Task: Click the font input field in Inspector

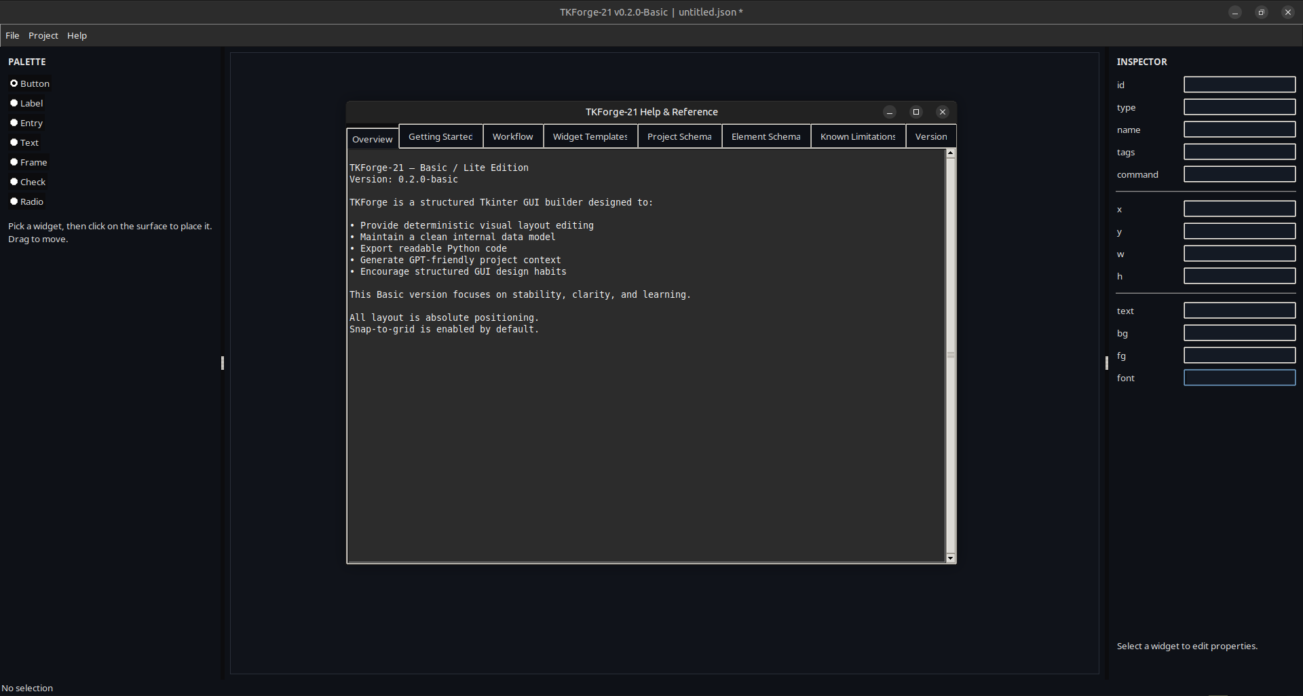Action: click(x=1239, y=378)
